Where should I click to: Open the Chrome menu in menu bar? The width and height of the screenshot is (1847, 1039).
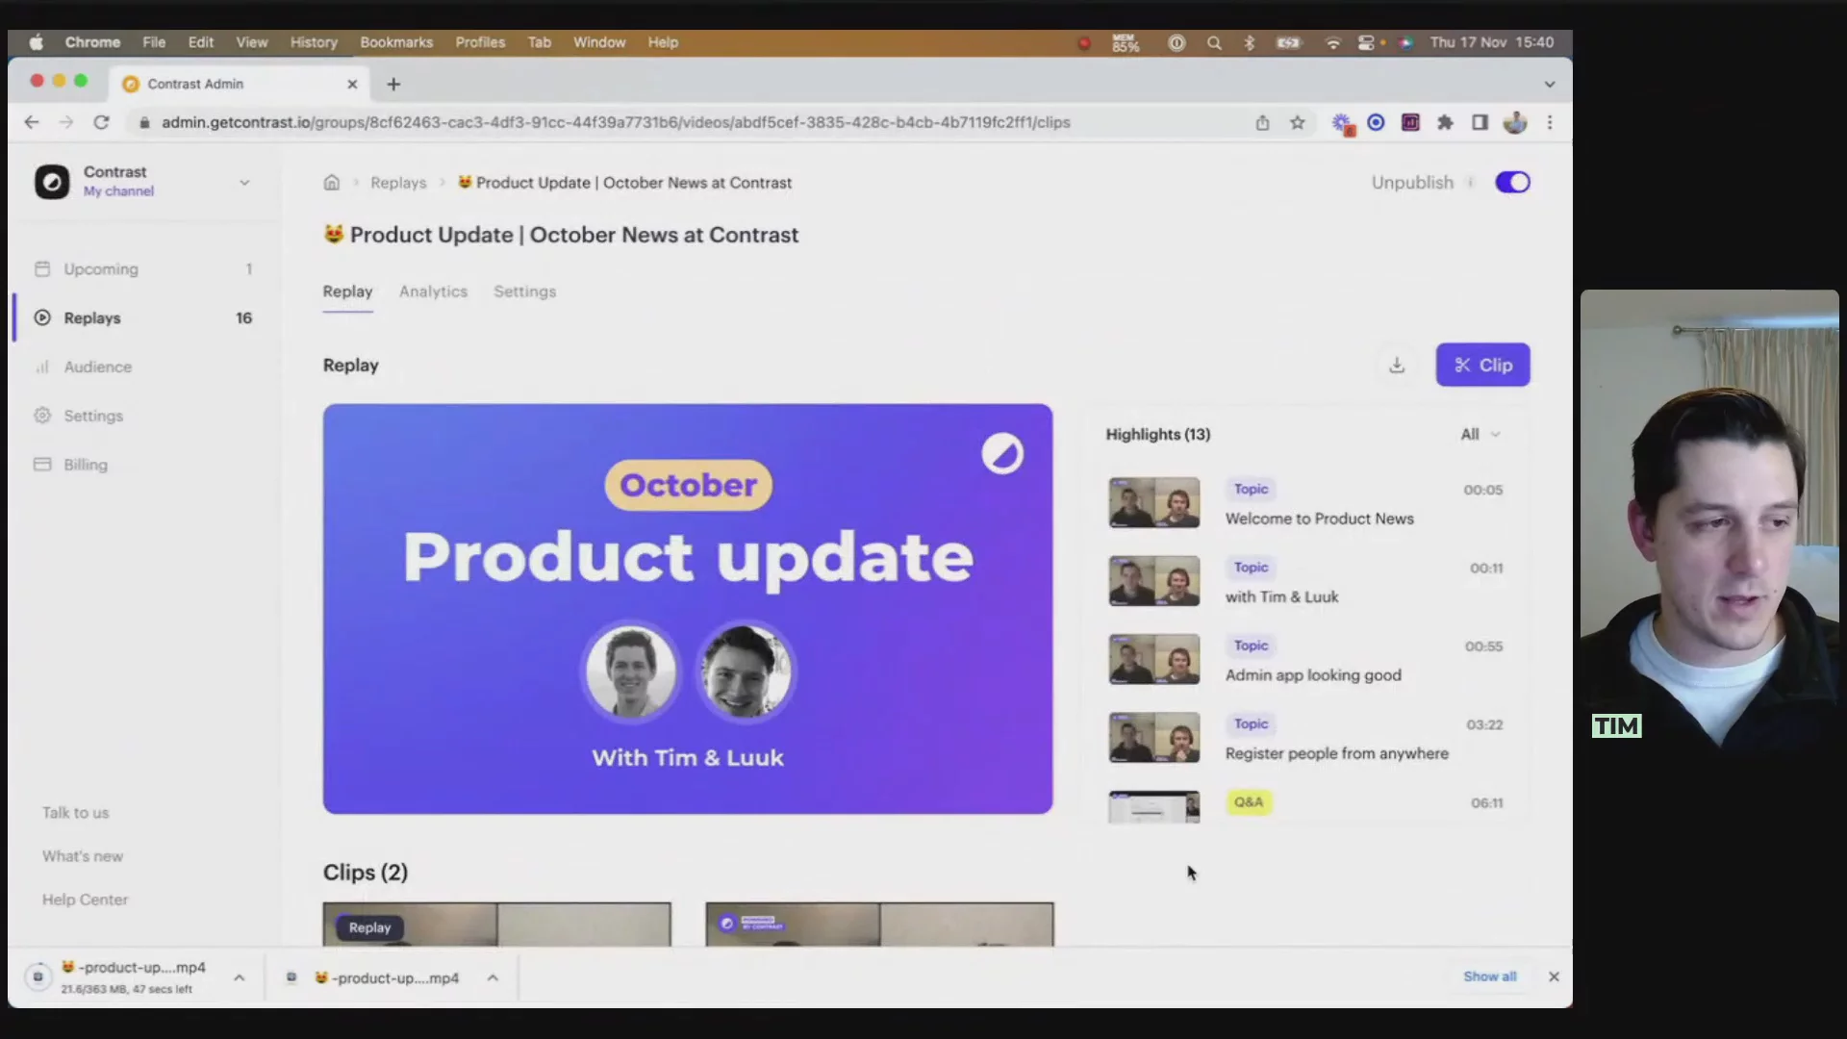(92, 42)
